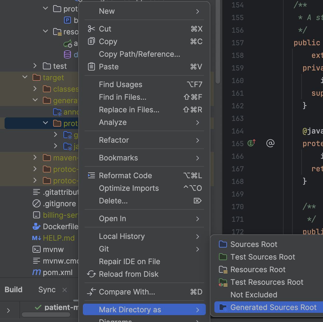
Task: Collapse the target folder
Action: (x=25, y=77)
